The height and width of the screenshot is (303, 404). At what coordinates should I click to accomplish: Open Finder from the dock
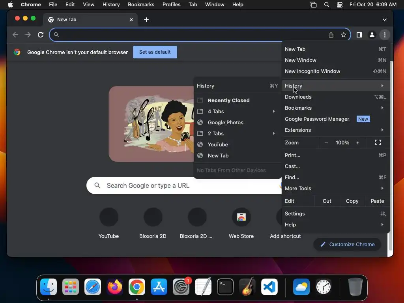point(49,287)
